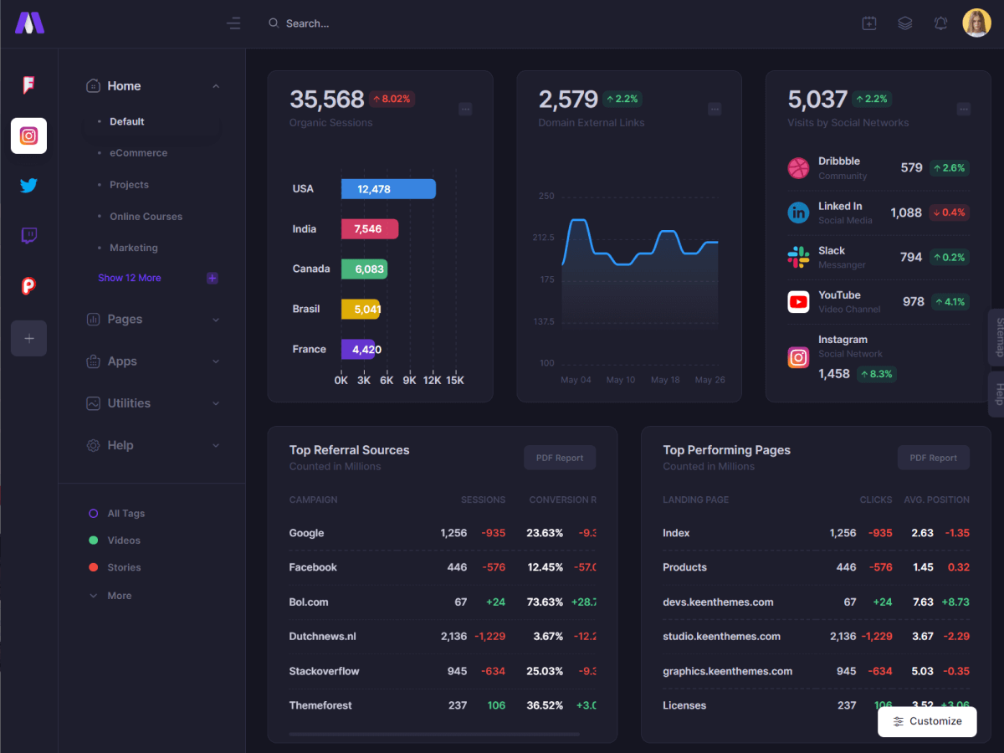Click the Twitter icon in the left sidebar
Viewport: 1004px width, 753px height.
point(28,186)
